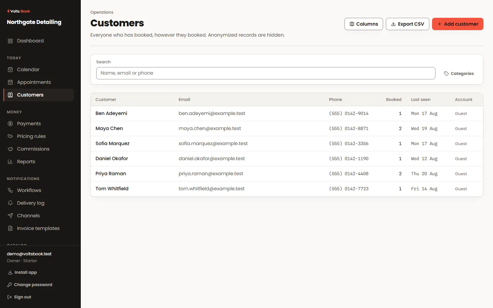Click last seen Wed 12 Aug
The image size is (493, 308).
pyautogui.click(x=424, y=159)
